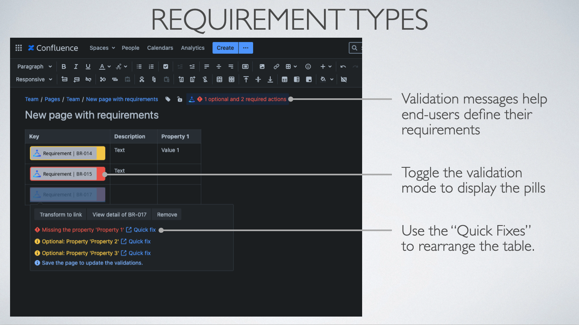Screen dimensions: 579x325
Task: Apply bold formatting
Action: 64,67
